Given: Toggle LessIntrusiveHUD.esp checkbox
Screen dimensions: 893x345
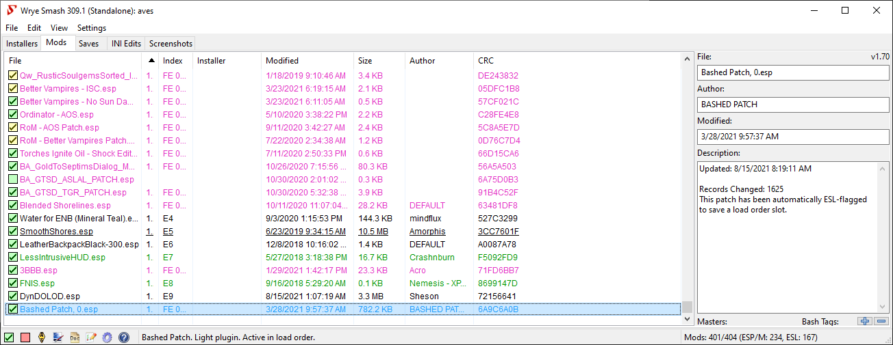Looking at the screenshot, I should click(13, 258).
